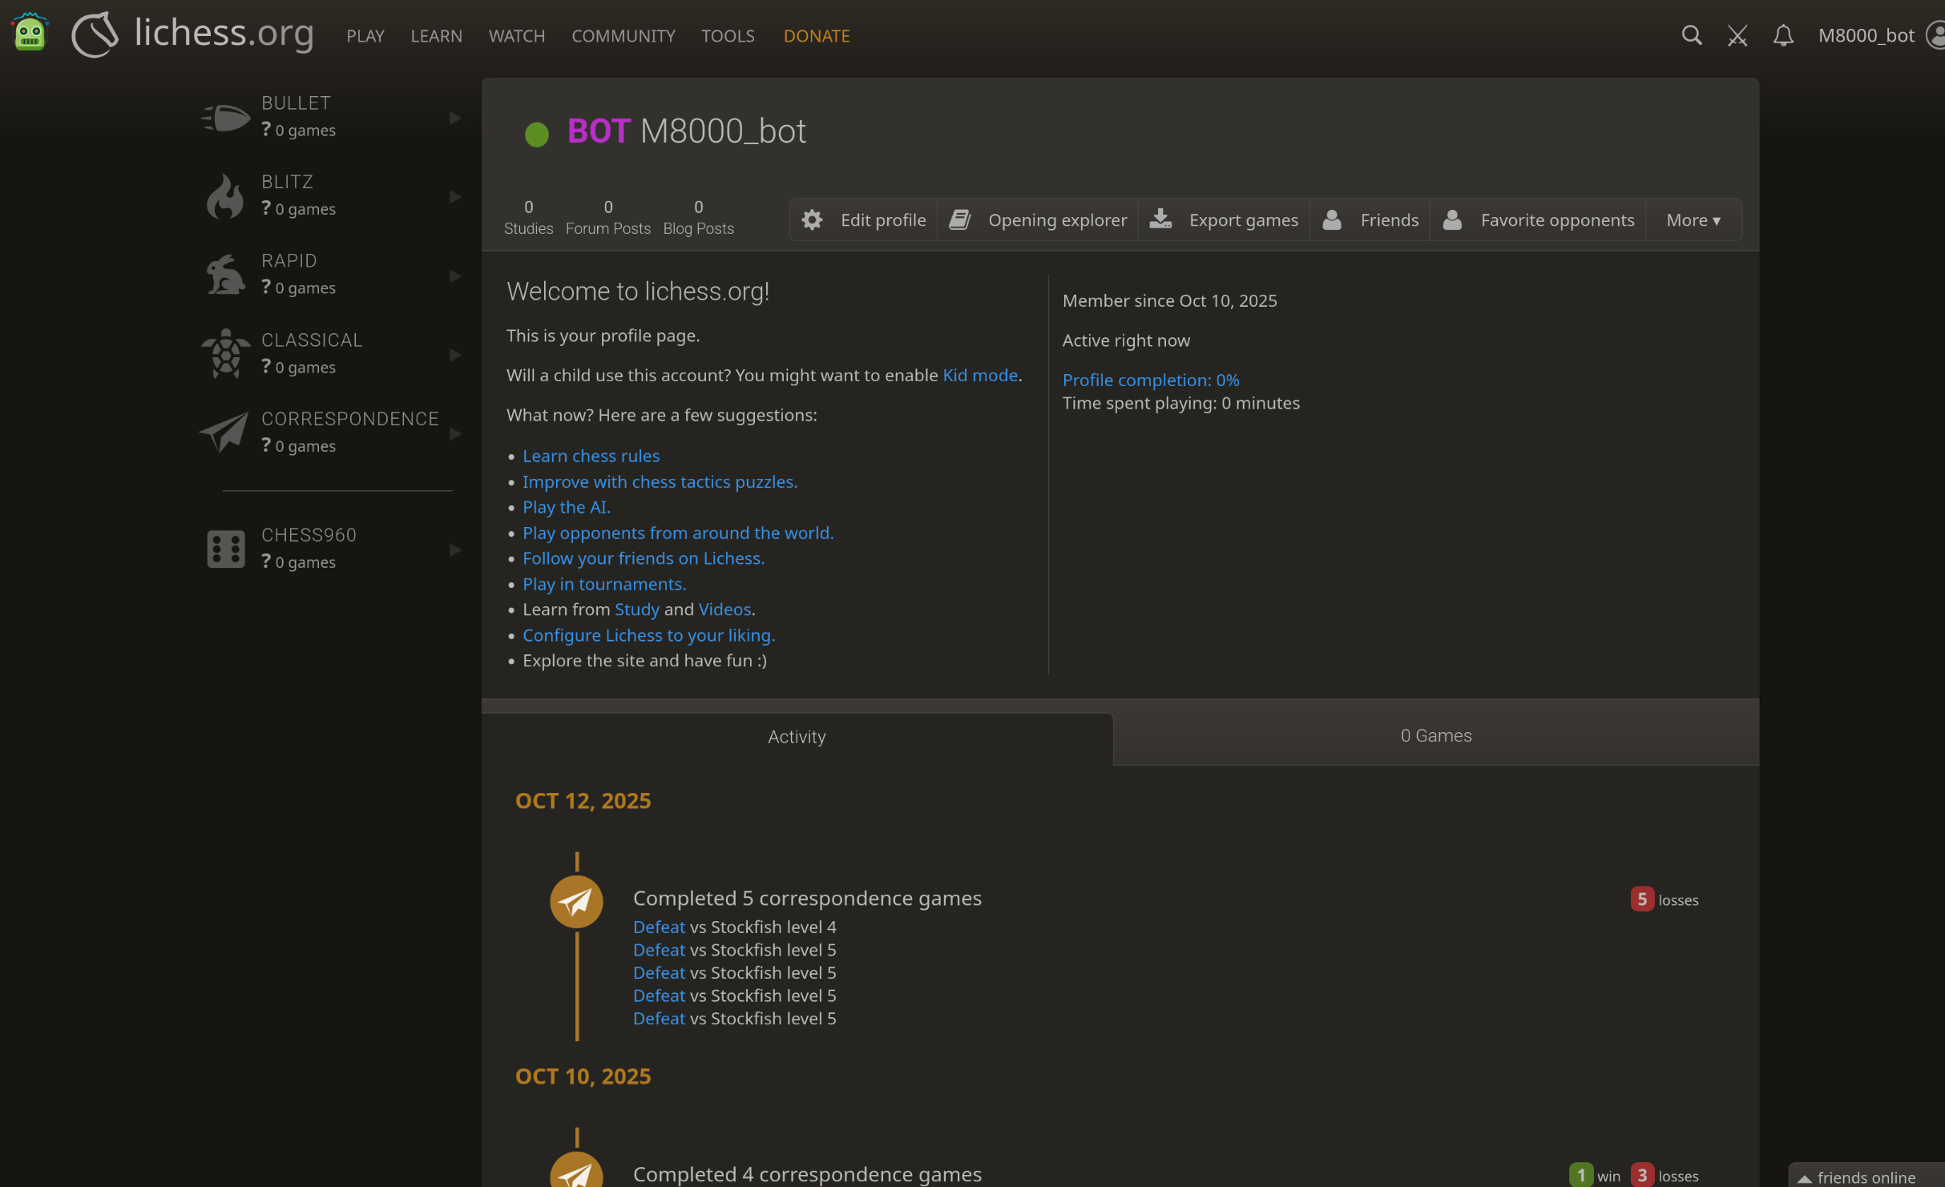Click the crossed swords challenges icon
Viewport: 1945px width, 1187px height.
1737,35
